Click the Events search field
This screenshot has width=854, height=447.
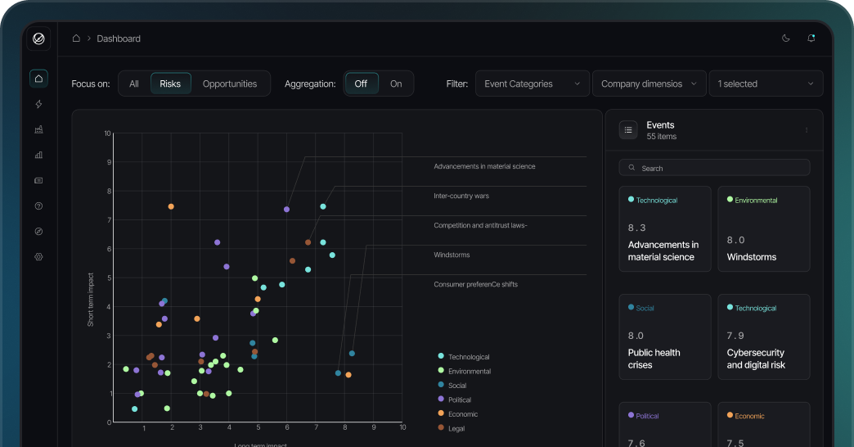click(x=714, y=168)
